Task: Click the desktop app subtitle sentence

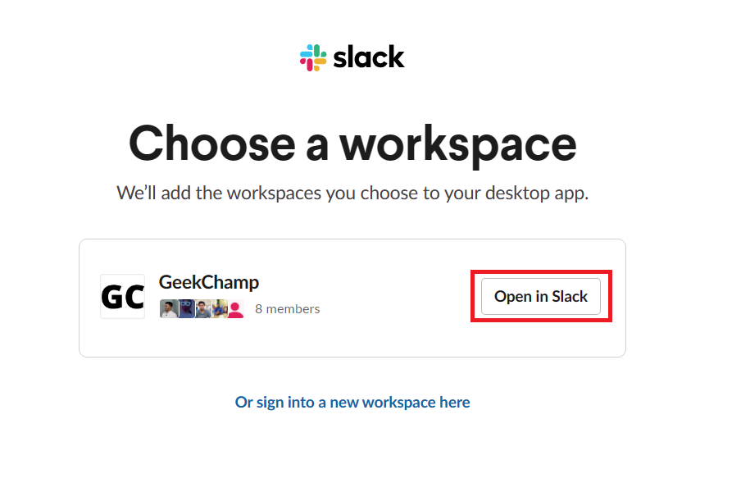Action: pos(352,194)
